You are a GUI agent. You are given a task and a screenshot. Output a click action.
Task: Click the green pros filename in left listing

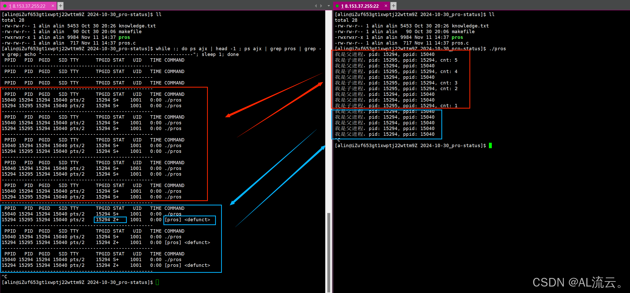(124, 37)
